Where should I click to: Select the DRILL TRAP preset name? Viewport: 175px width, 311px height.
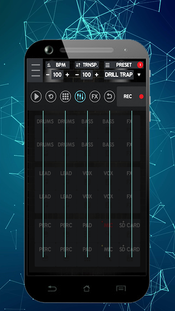[x=119, y=75]
